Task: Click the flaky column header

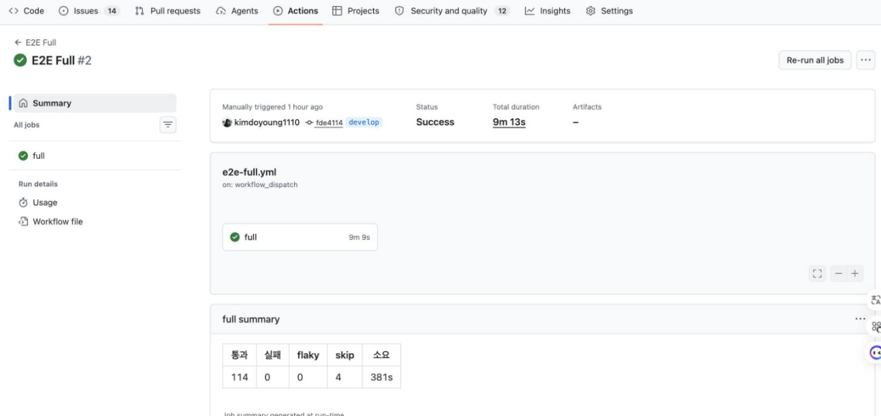Action: tap(308, 355)
